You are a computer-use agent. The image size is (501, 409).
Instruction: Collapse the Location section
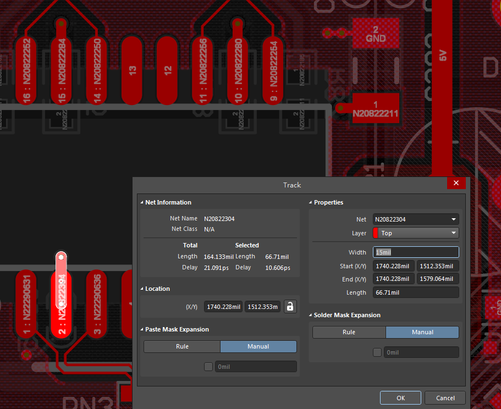[x=142, y=289]
